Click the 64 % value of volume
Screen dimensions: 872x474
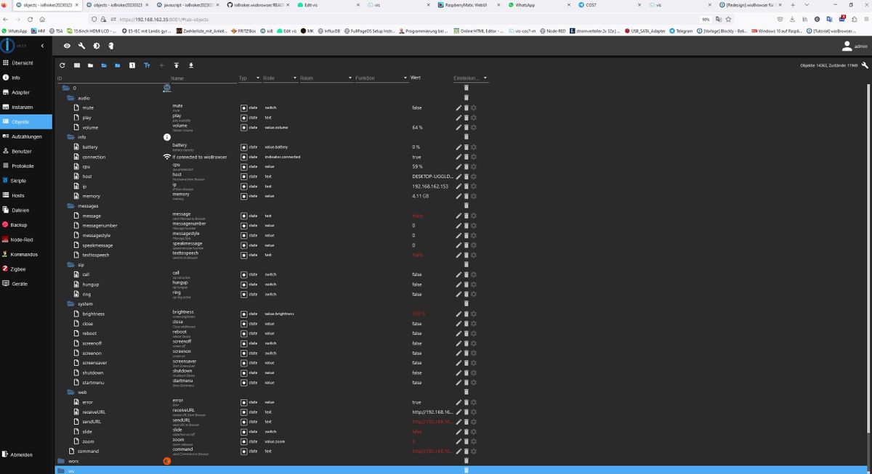point(417,127)
